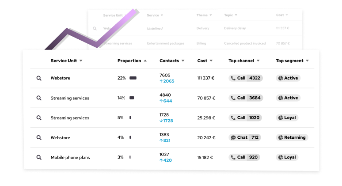Open faded Theme column header in background table
The image size is (342, 186).
pos(202,15)
